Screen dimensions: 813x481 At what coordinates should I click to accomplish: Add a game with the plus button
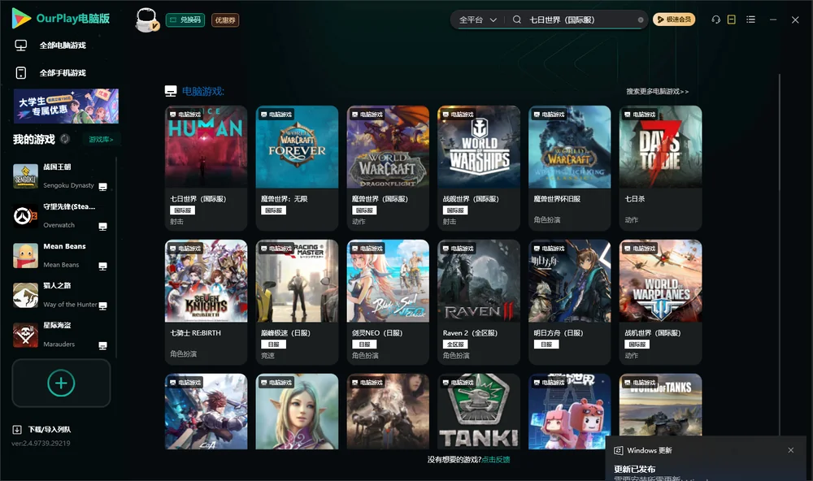tap(61, 383)
